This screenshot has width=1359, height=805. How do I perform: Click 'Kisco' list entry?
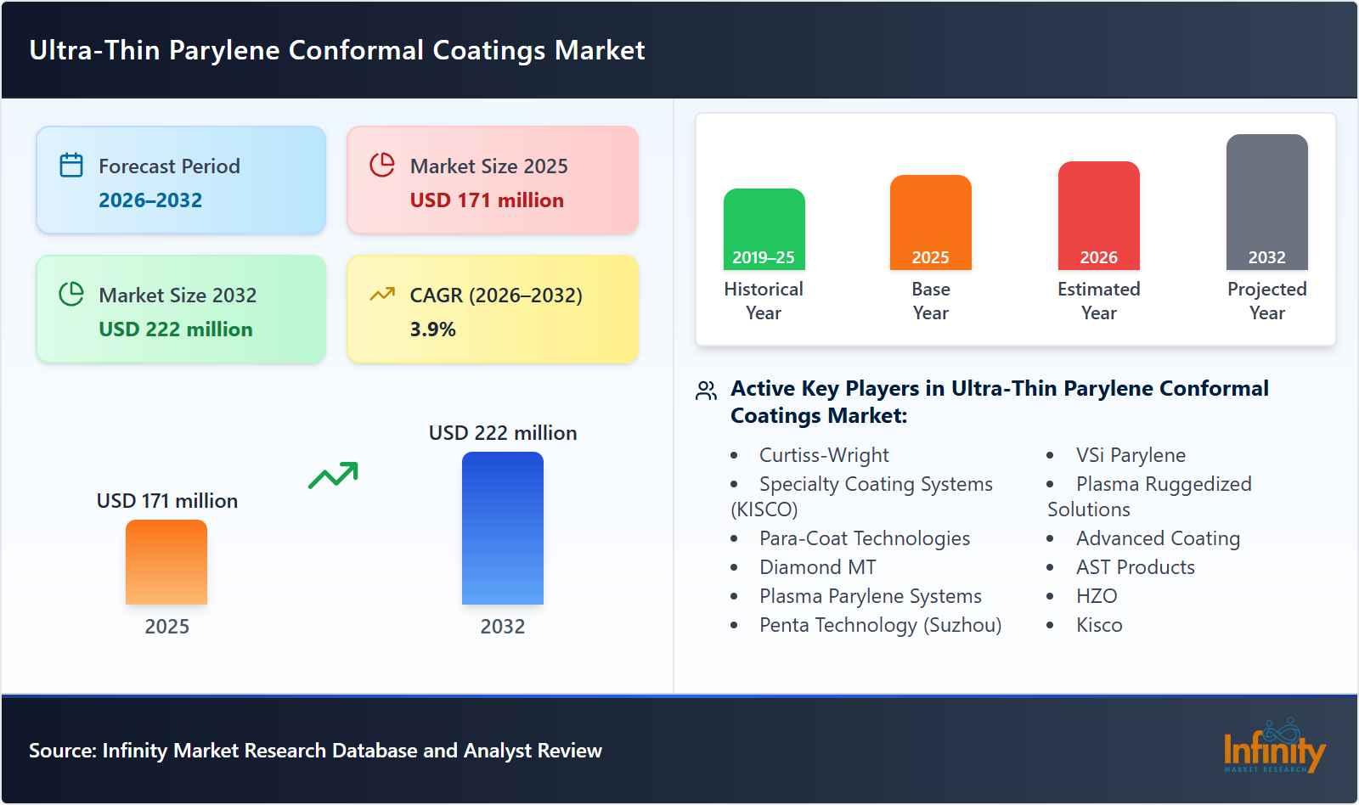pos(1099,625)
